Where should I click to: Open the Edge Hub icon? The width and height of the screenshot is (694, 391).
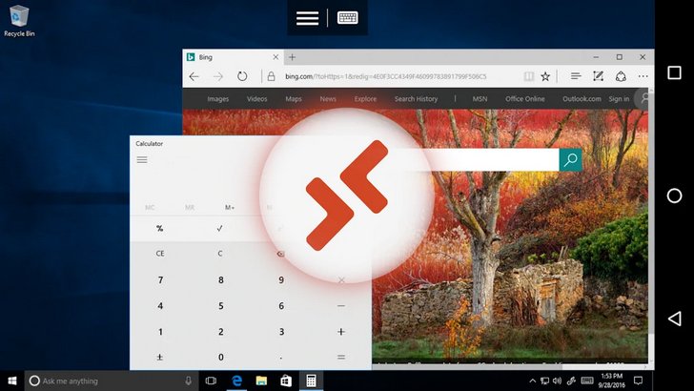coord(576,76)
